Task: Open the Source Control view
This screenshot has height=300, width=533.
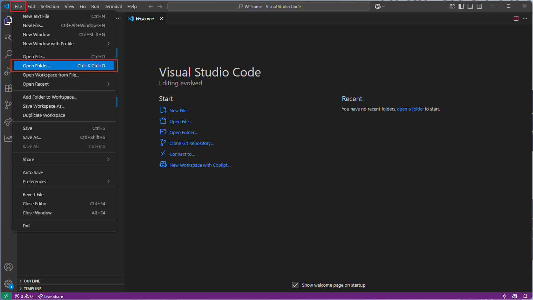Action: [x=8, y=105]
